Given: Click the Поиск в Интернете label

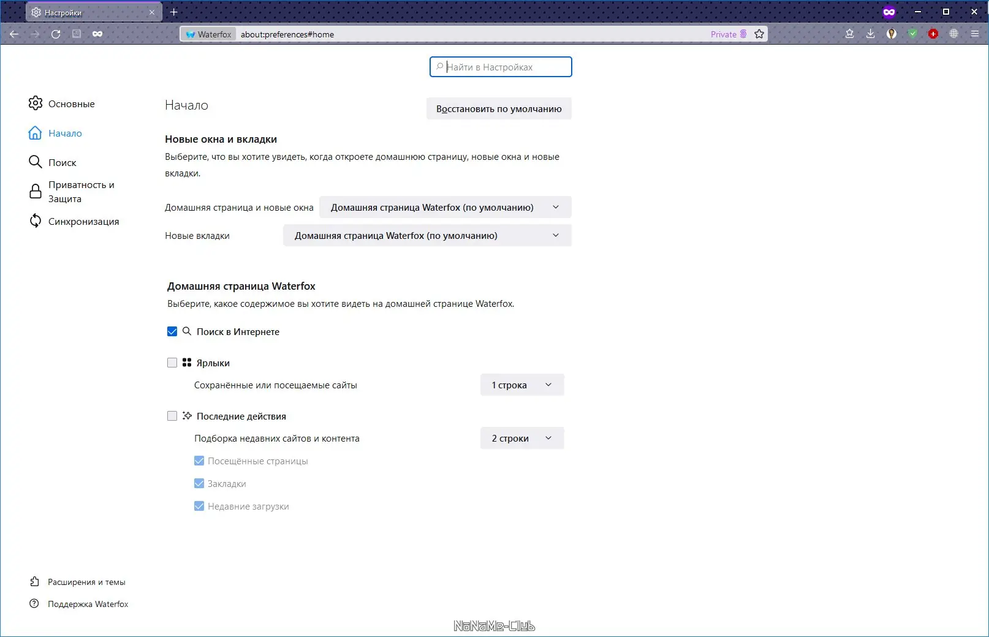Looking at the screenshot, I should coord(238,331).
